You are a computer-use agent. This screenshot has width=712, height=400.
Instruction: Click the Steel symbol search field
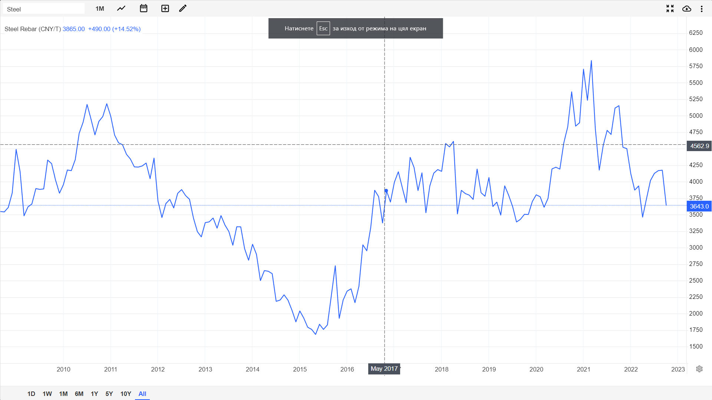[44, 9]
